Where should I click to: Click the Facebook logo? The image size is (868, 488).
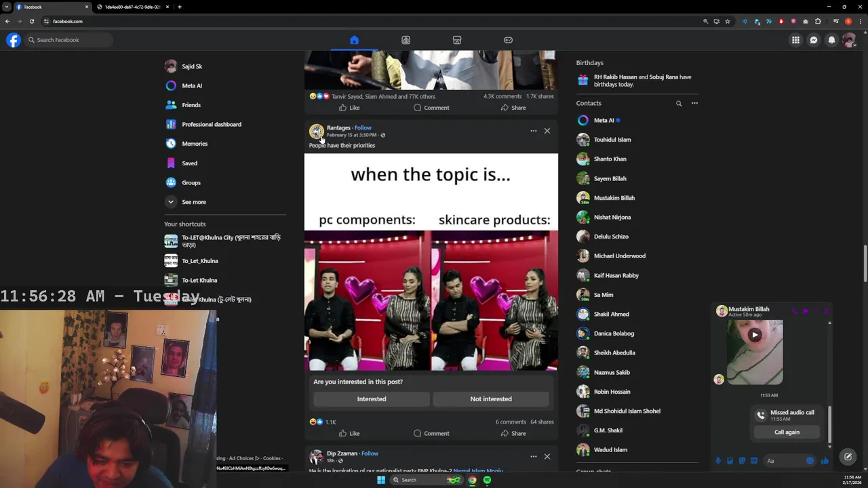(x=14, y=40)
